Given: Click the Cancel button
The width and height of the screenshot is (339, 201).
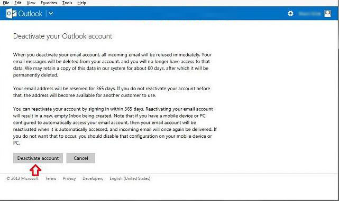Looking at the screenshot, I should click(80, 158).
